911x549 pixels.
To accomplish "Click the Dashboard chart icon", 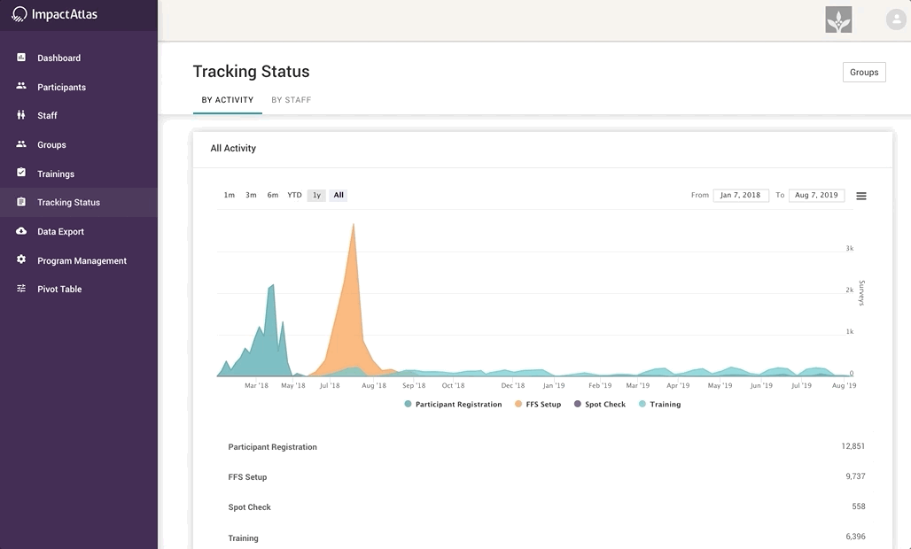I will click(x=21, y=57).
